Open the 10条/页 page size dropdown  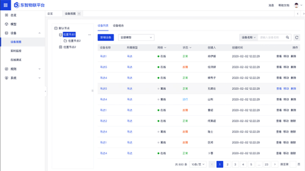(x=197, y=164)
